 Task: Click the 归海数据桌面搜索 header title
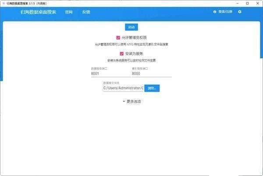coord(40,12)
